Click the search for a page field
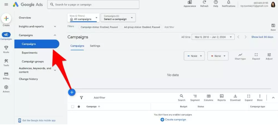Image resolution: width=278 pixels, height=126 pixels. coord(93,5)
